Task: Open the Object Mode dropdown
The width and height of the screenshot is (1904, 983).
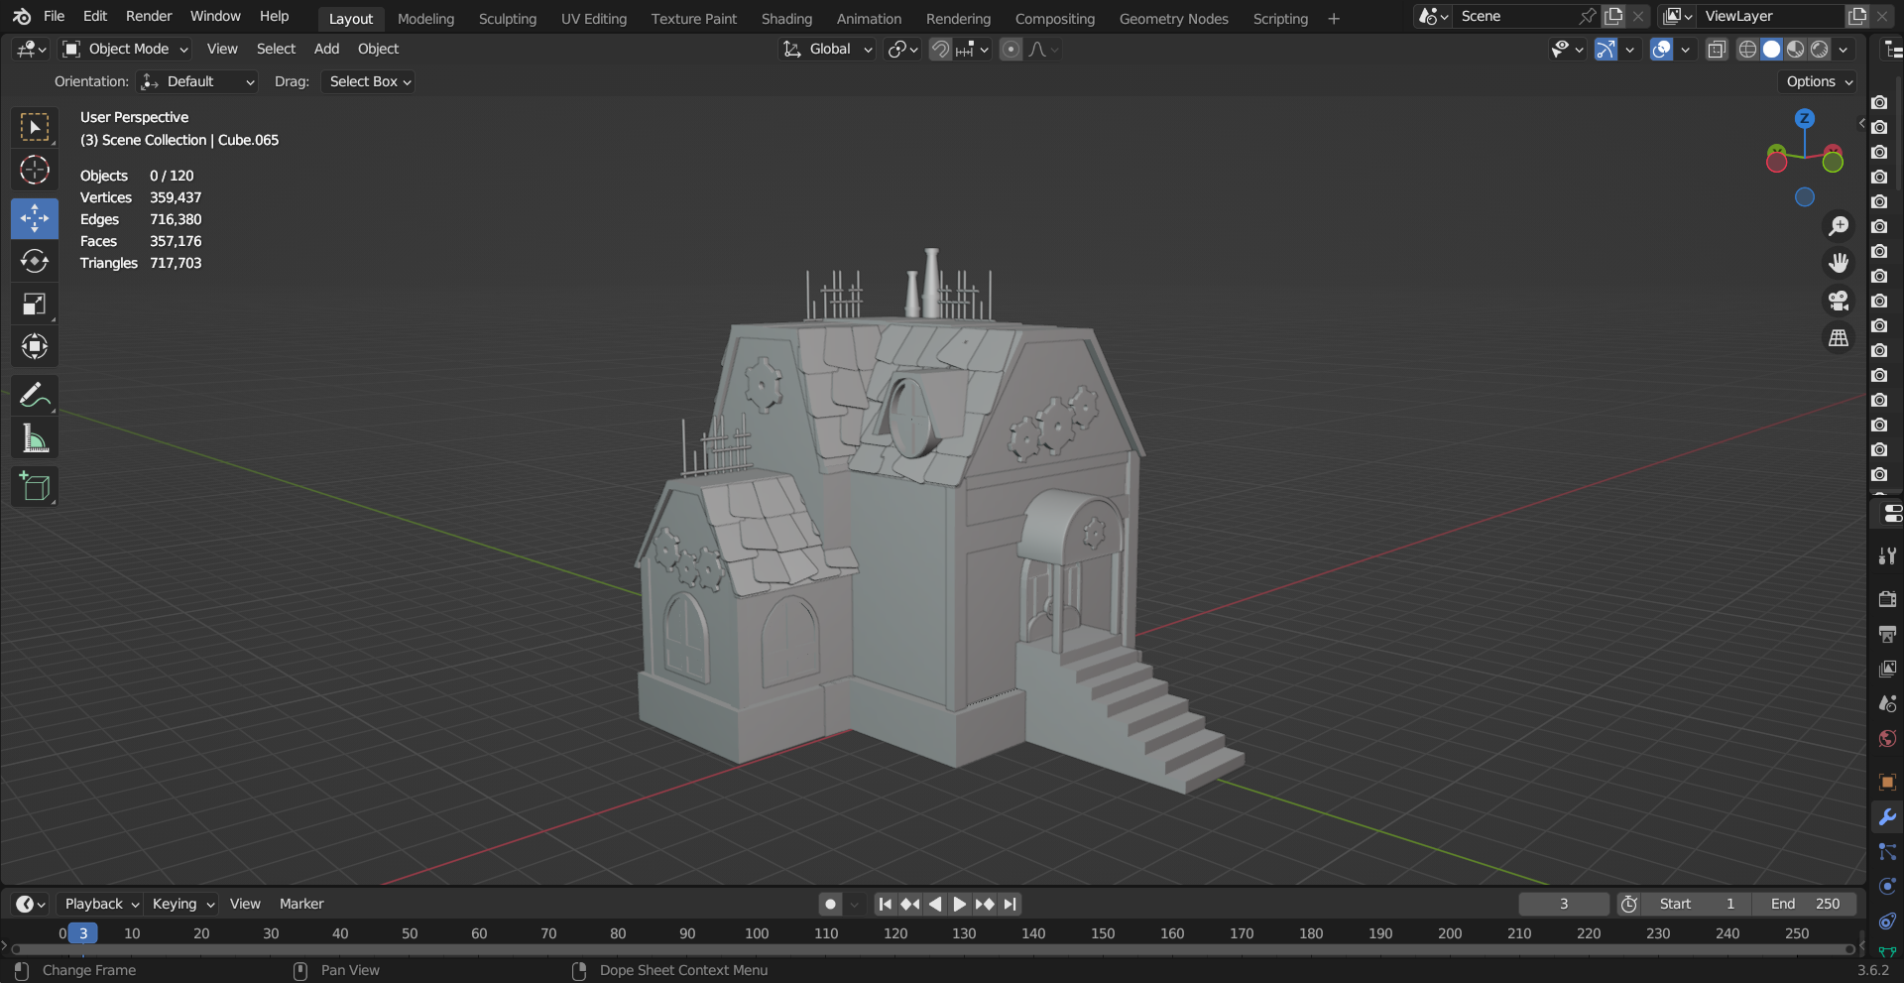Action: pyautogui.click(x=123, y=49)
